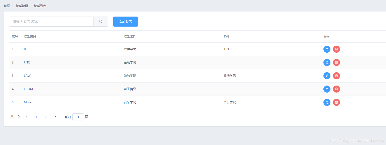Click the FNC code cell
Viewport: 386px width, 145px height.
pos(71,62)
